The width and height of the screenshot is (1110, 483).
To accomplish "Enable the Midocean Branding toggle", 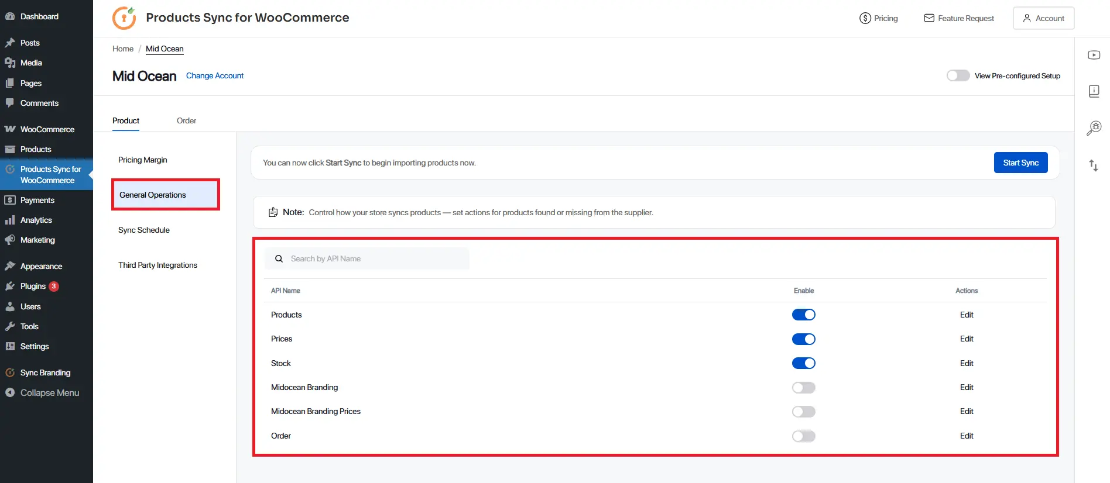I will tap(804, 388).
